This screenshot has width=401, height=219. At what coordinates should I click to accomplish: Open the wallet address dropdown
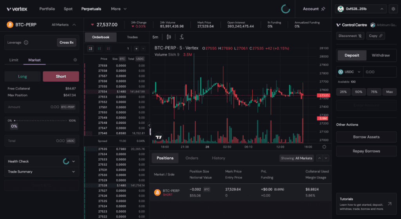361,9
